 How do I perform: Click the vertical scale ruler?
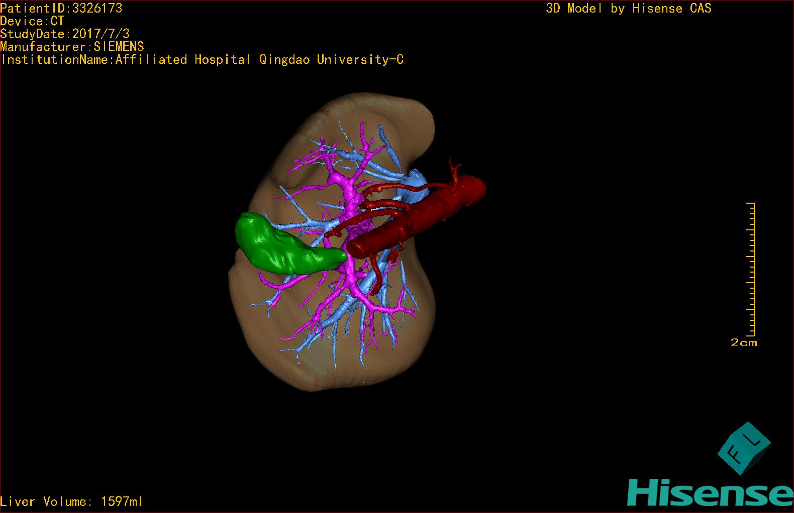[x=751, y=269]
